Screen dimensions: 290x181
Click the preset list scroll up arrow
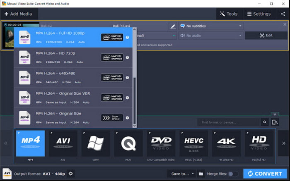click(x=135, y=29)
